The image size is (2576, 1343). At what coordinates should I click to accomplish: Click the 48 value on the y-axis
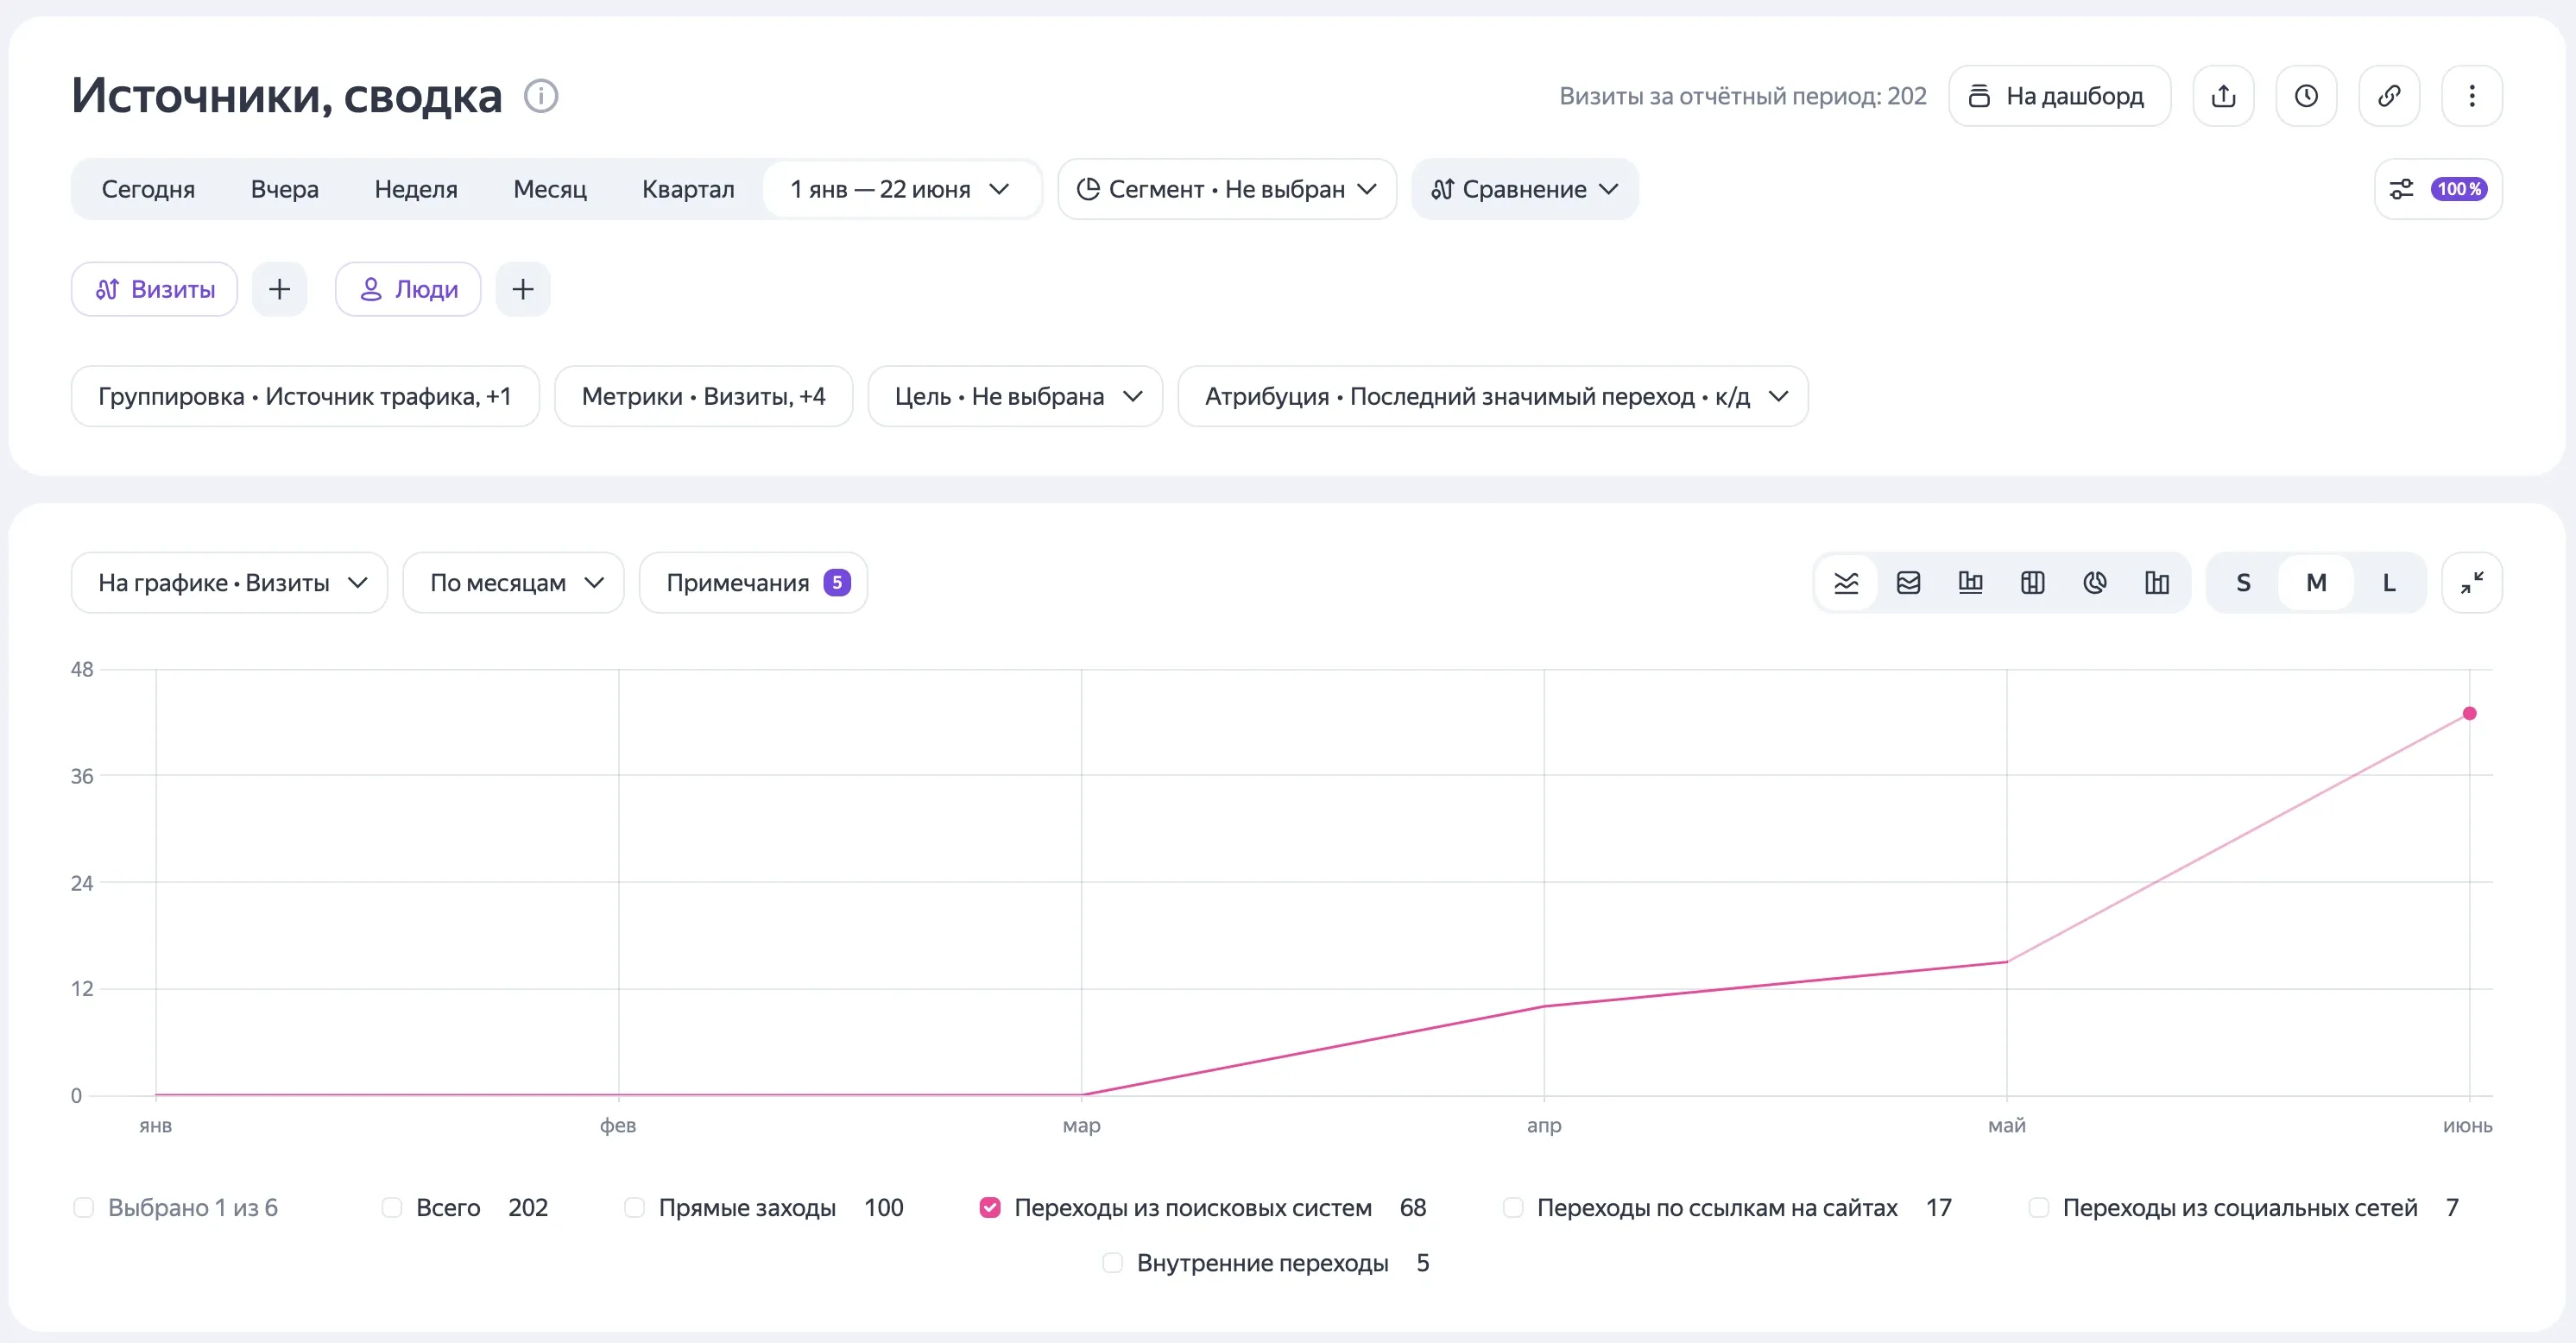point(82,669)
